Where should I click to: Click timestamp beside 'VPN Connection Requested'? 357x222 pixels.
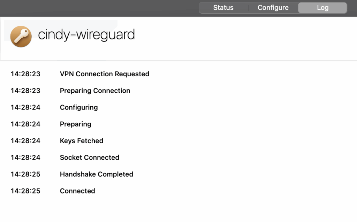(25, 74)
